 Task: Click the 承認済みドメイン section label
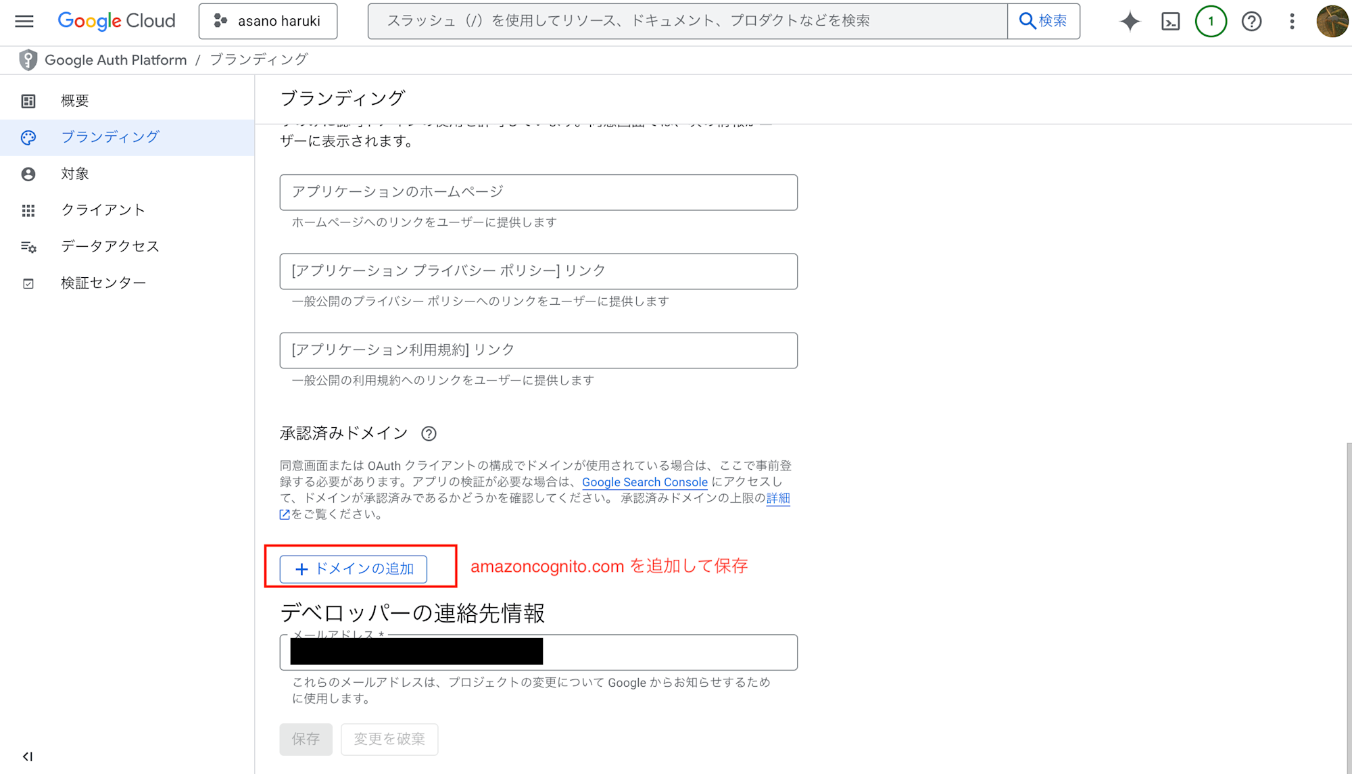344,434
